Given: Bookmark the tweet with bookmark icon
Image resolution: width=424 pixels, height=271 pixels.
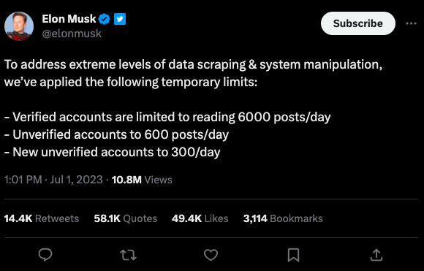Looking at the screenshot, I should (x=293, y=255).
